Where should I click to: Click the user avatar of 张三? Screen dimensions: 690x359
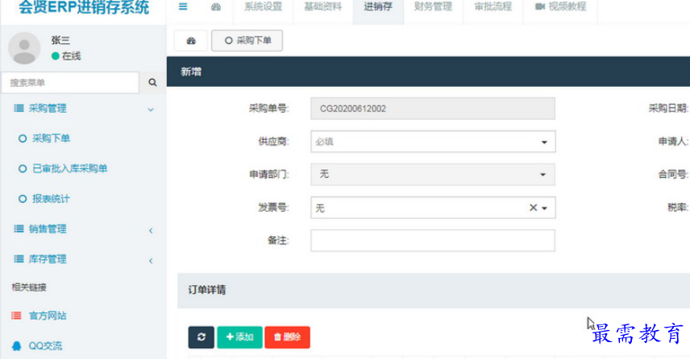click(25, 48)
